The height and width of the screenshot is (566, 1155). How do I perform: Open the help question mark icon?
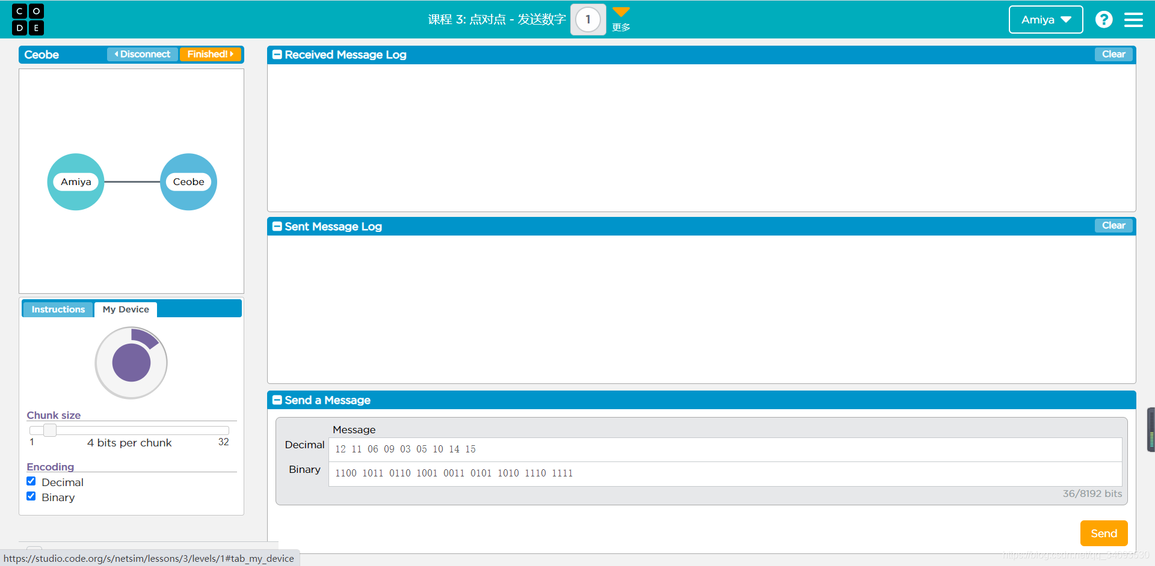pyautogui.click(x=1104, y=20)
